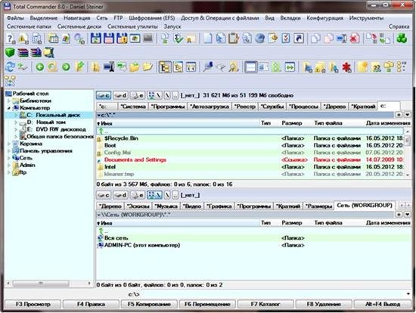The height and width of the screenshot is (313, 416).
Task: Select drive e in the top panel
Action: pyautogui.click(x=138, y=95)
